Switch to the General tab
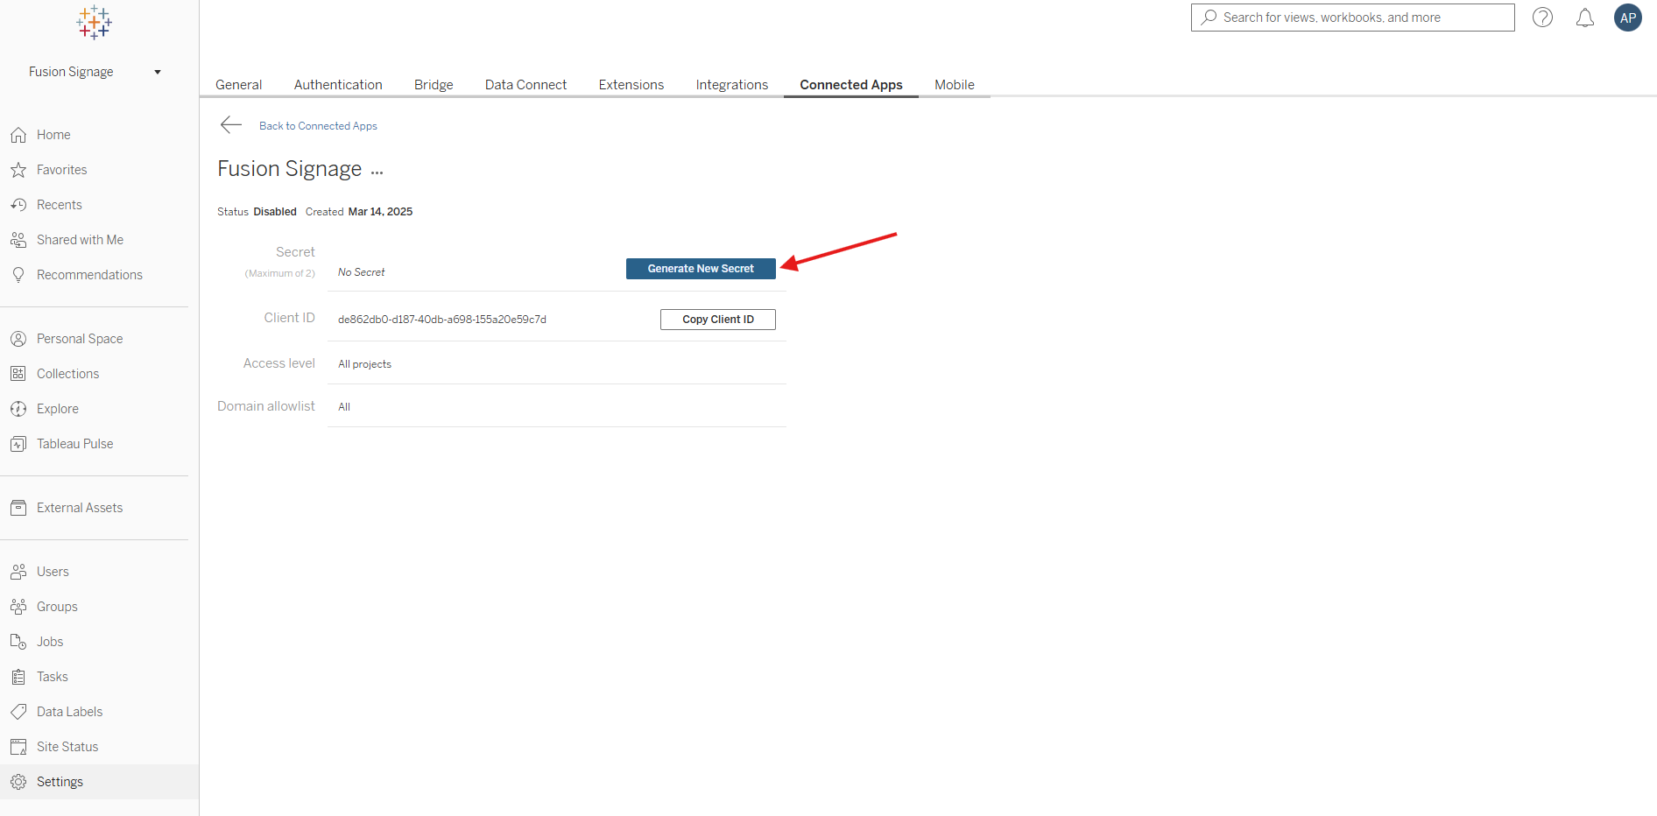1657x816 pixels. tap(239, 85)
